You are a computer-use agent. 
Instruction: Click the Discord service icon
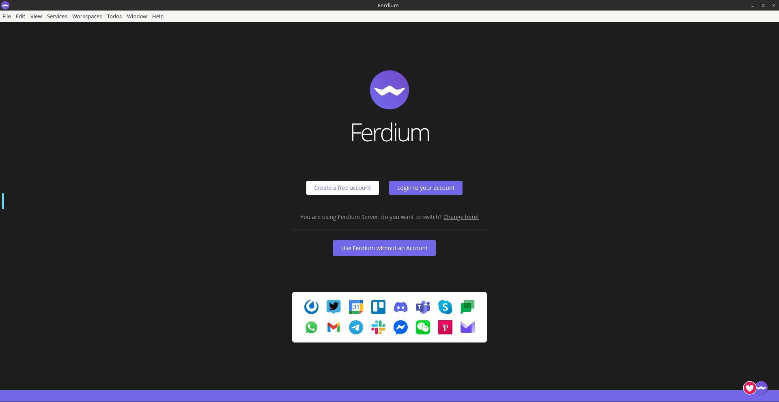[400, 307]
